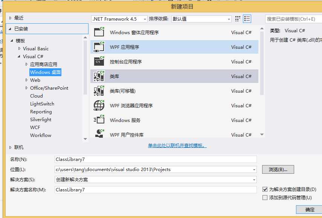Expand the Visual Basic tree node
Viewport: 322px width, 218px height.
(x=19, y=49)
